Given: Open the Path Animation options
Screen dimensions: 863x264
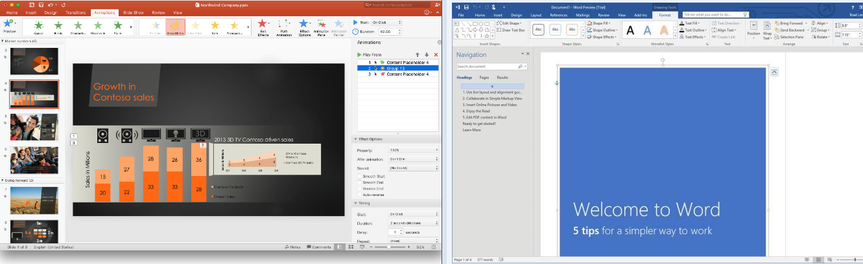Looking at the screenshot, I should (x=283, y=27).
